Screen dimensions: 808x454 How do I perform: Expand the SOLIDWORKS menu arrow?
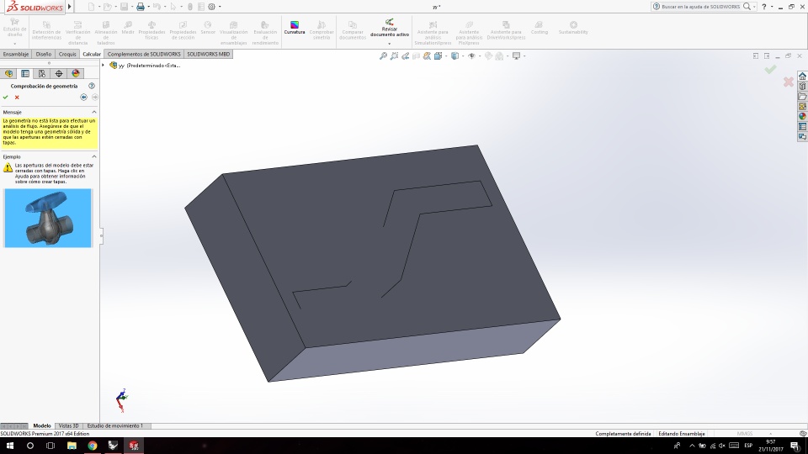click(x=70, y=7)
